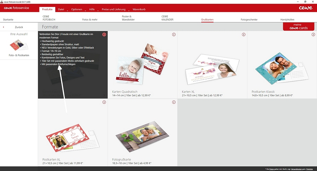Select the Karten XL product image
317x171 pixels.
click(212, 69)
